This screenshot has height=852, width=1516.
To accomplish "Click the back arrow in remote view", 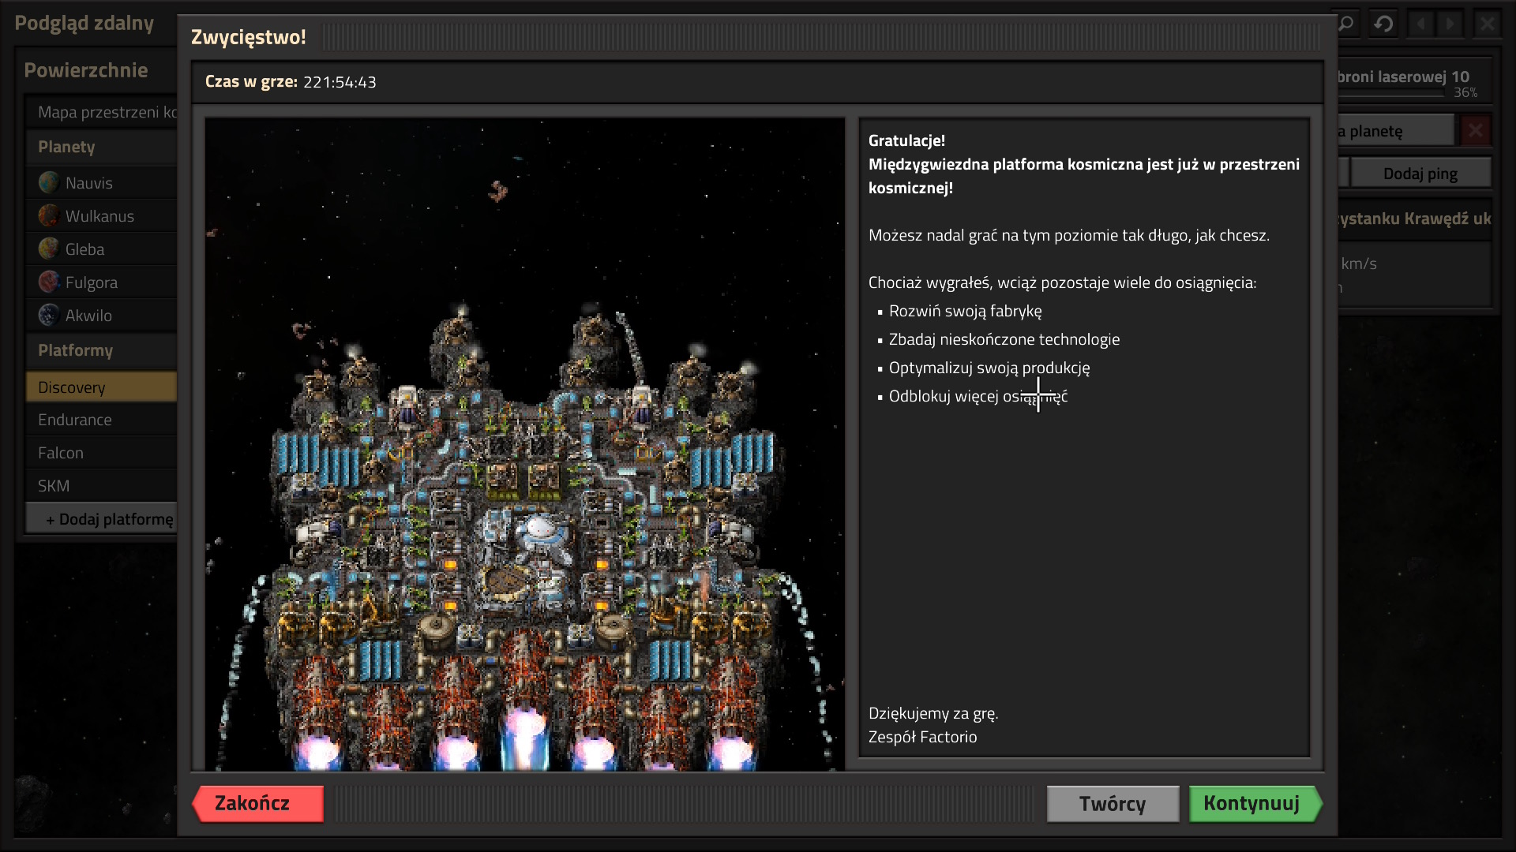I will [x=1421, y=24].
